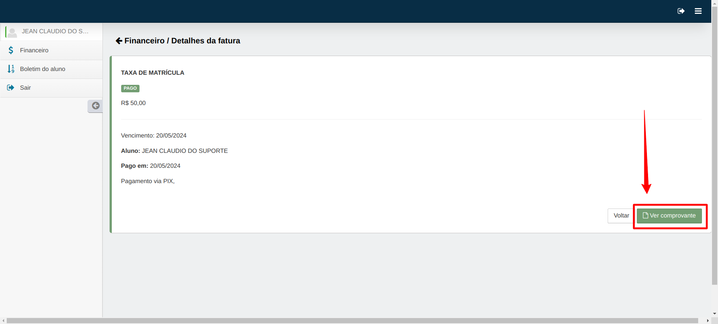
Task: Click the Sair exit icon in sidebar
Action: pyautogui.click(x=10, y=87)
